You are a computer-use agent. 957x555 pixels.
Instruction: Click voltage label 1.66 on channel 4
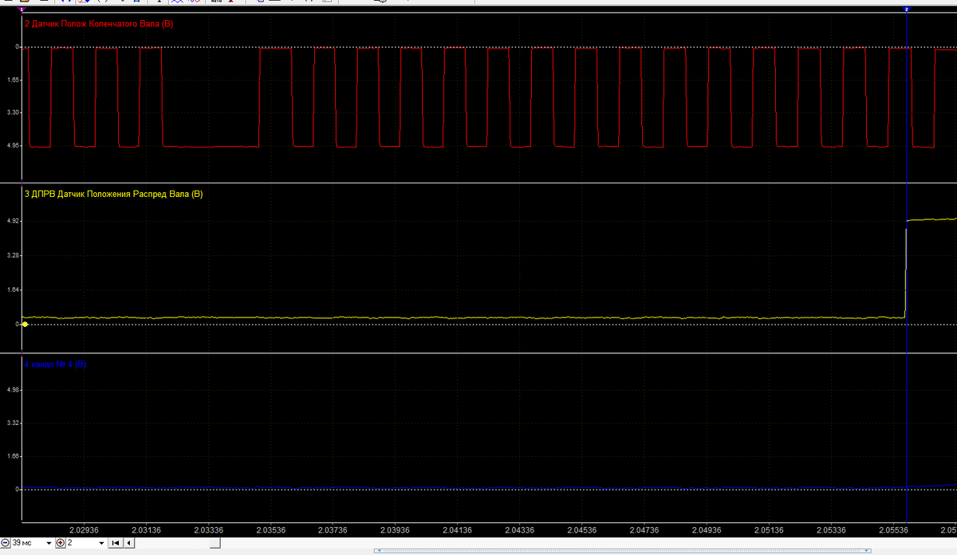point(13,457)
